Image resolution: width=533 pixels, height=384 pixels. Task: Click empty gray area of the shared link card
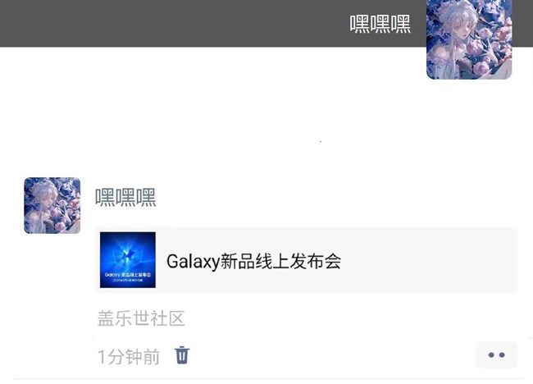point(428,260)
